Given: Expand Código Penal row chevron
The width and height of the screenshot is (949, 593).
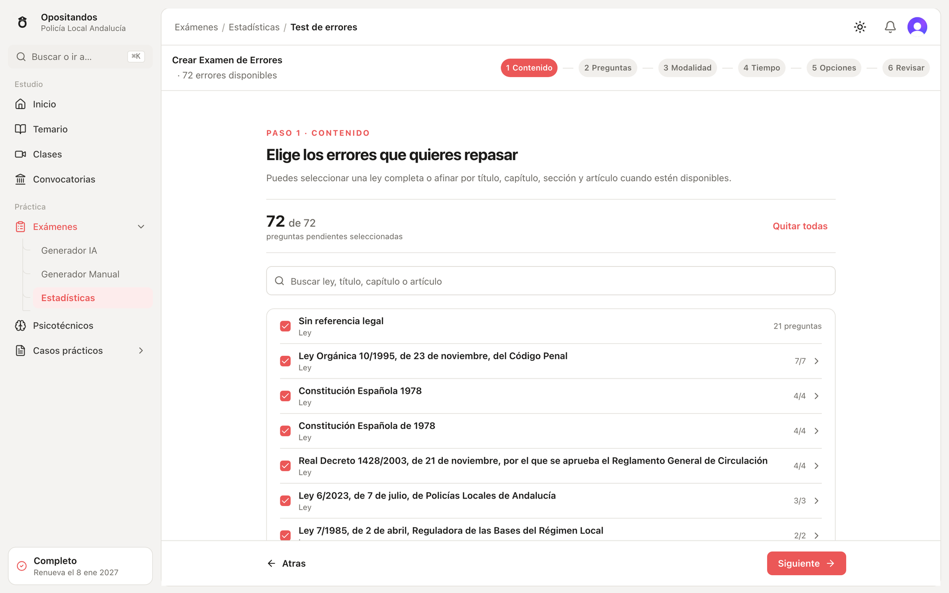Looking at the screenshot, I should click(817, 361).
